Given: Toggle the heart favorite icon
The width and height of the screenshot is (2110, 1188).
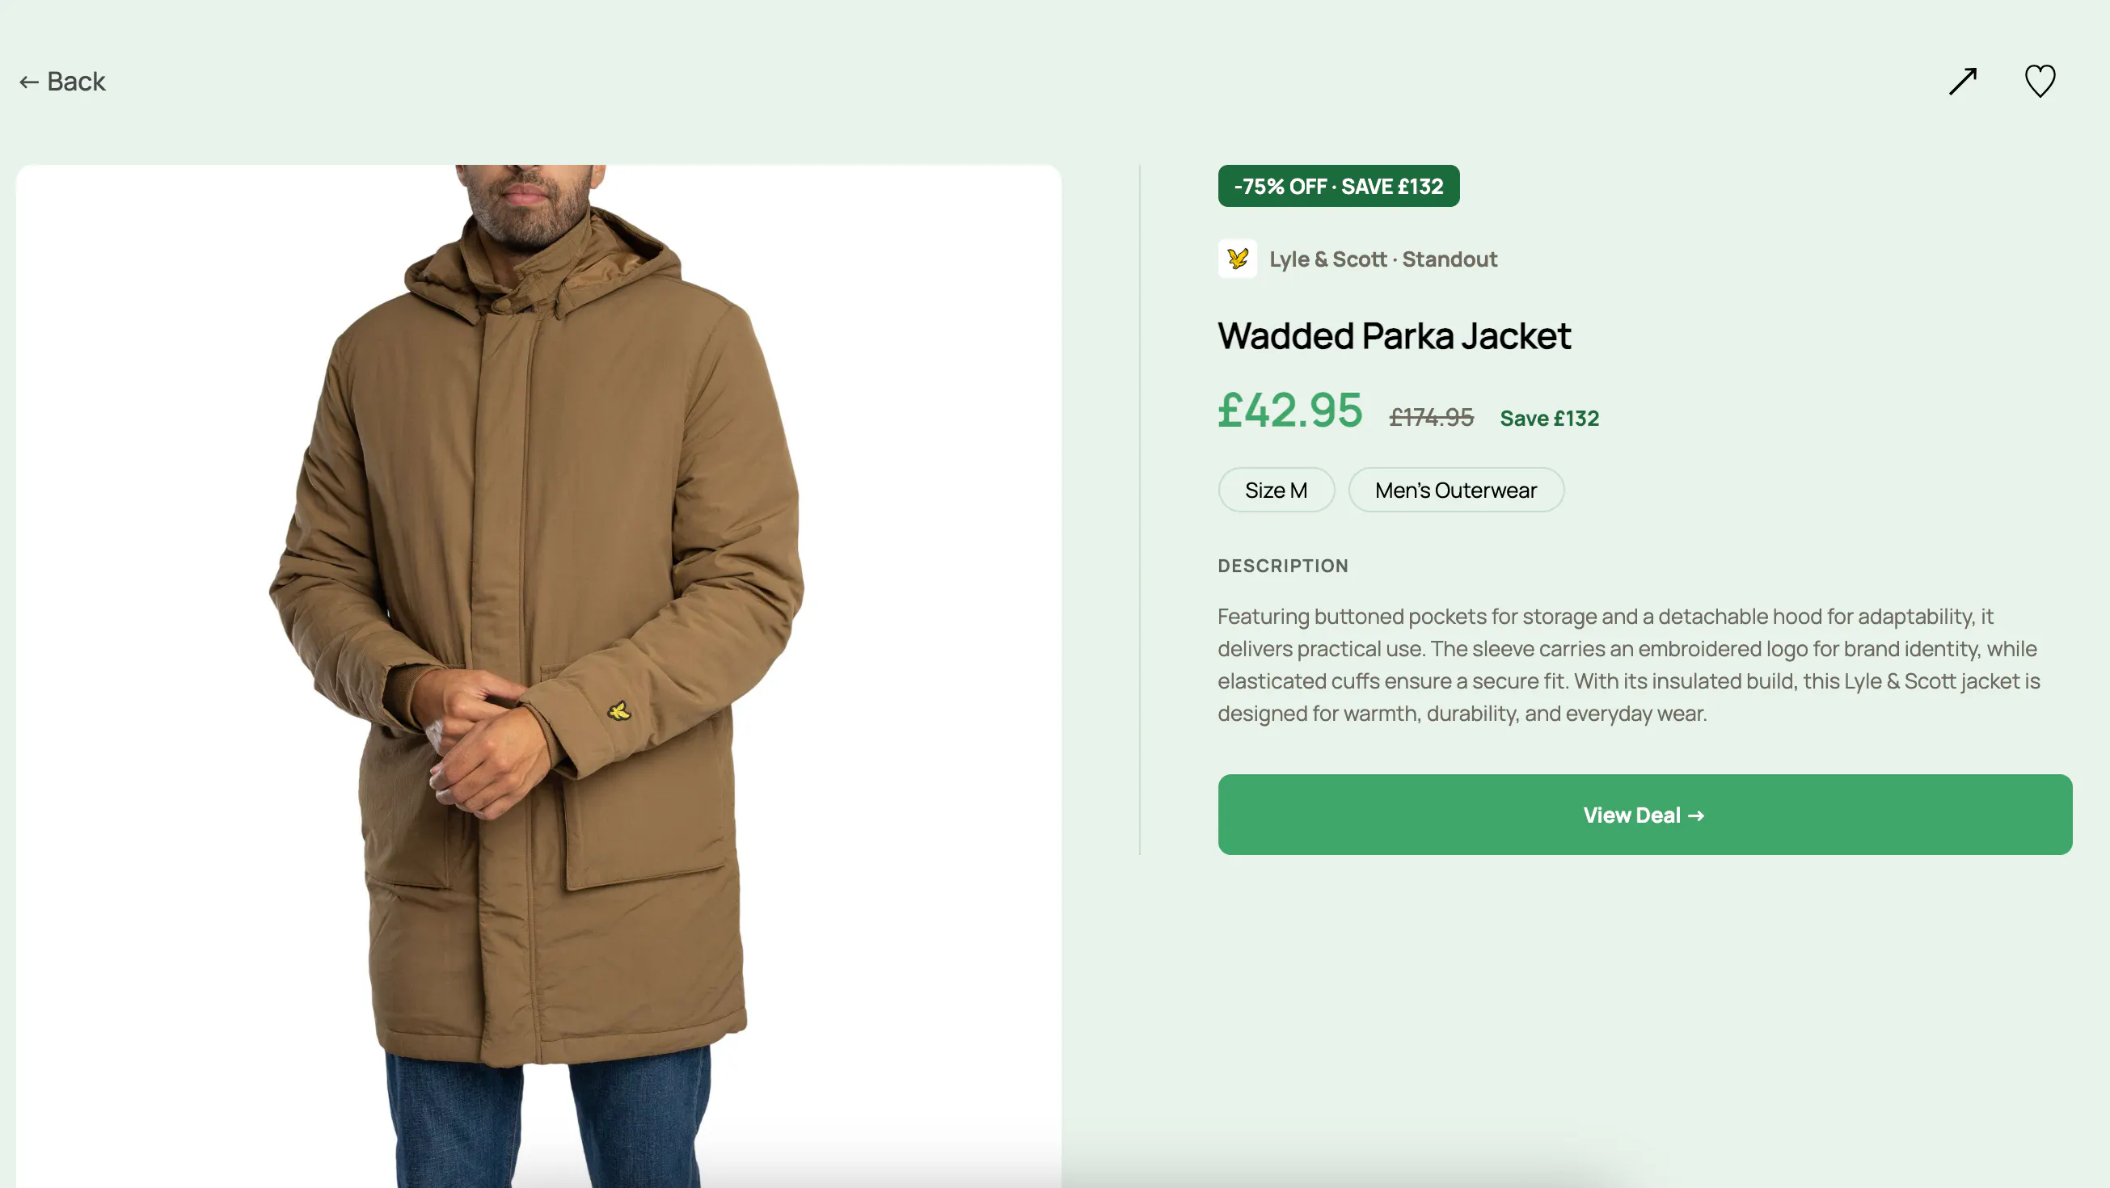Looking at the screenshot, I should point(2040,81).
